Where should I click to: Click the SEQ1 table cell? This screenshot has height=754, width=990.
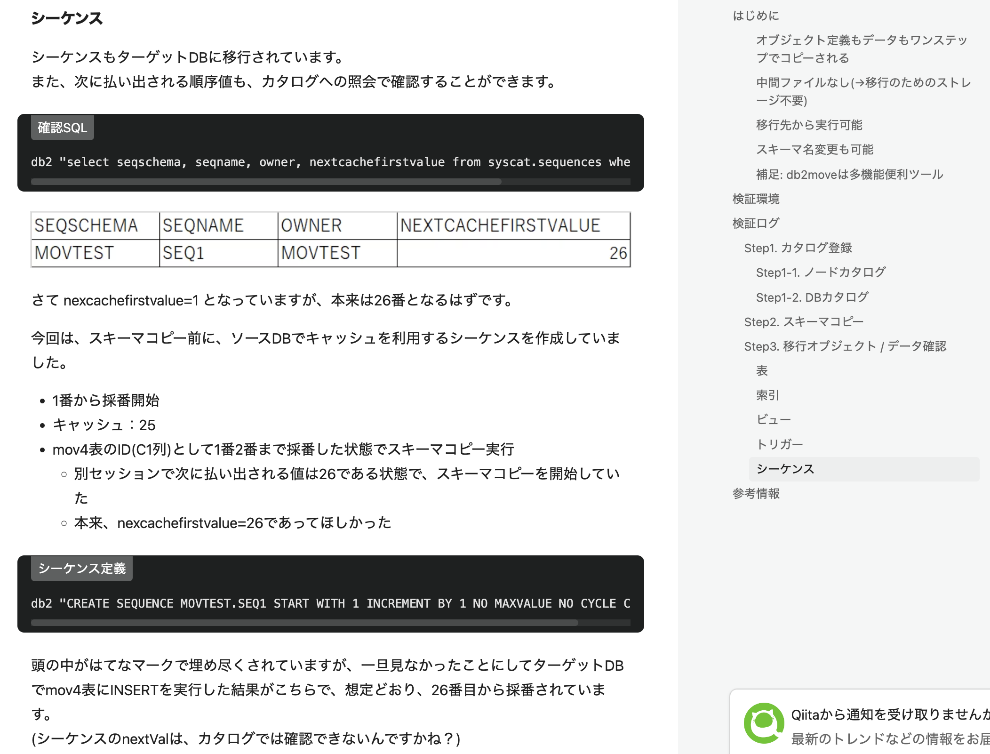pyautogui.click(x=219, y=253)
